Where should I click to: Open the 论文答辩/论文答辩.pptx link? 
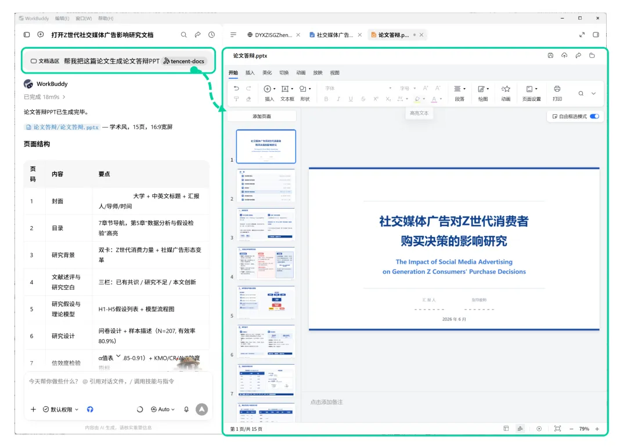point(62,127)
